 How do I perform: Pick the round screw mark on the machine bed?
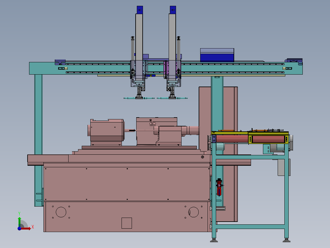202,157
